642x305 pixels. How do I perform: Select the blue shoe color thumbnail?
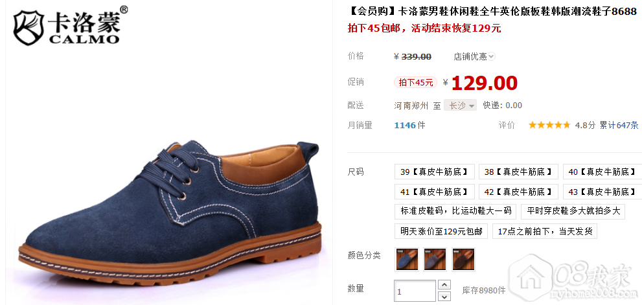[407, 259]
